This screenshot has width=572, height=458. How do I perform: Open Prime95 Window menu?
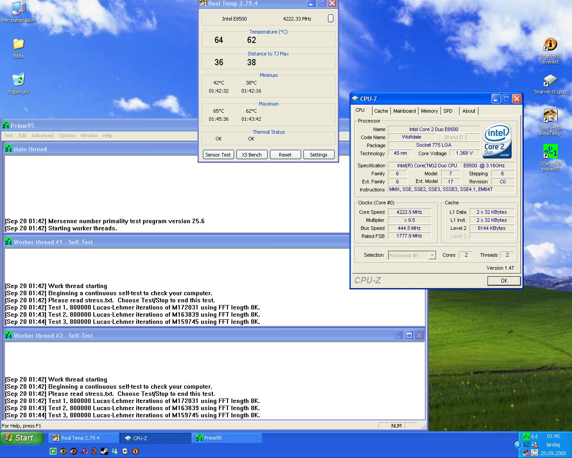(89, 136)
